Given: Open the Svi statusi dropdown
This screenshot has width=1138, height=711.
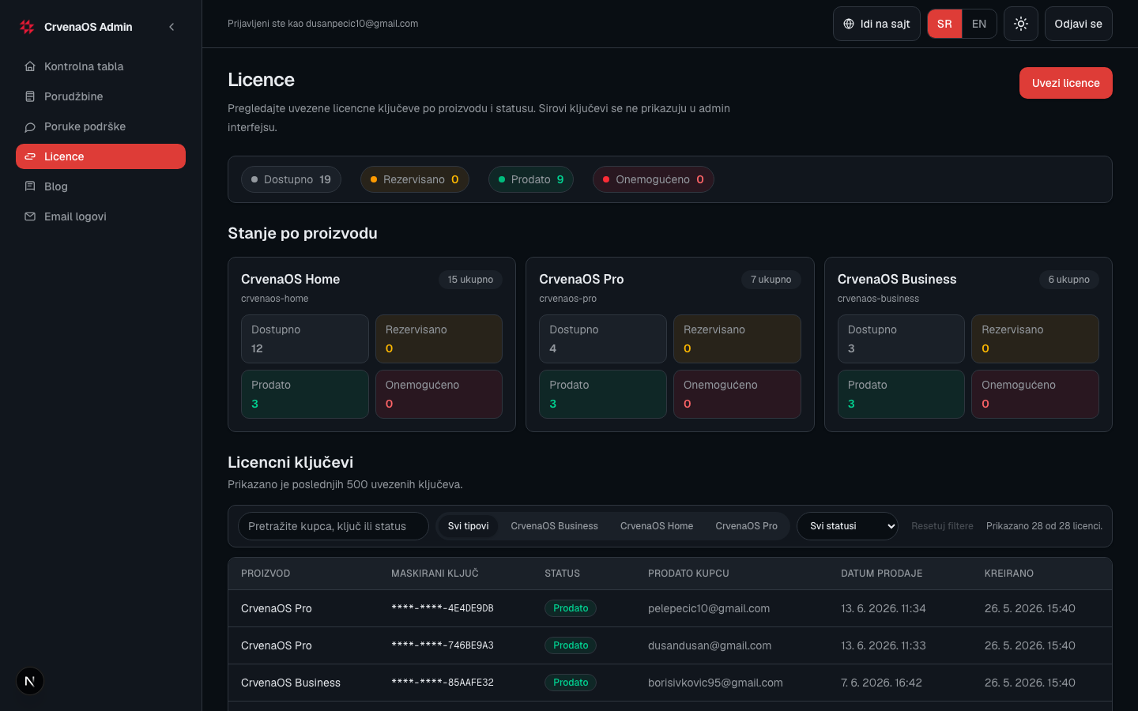Looking at the screenshot, I should coord(847,526).
